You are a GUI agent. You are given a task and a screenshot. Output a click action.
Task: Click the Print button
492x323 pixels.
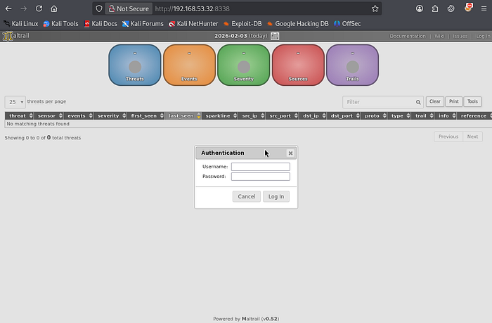[x=454, y=101]
